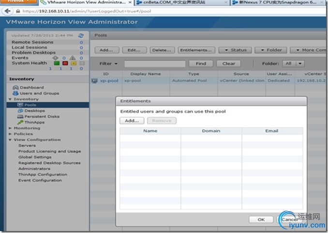This screenshot has height=233, width=328.
Task: Confirm the Entitlements dialog with OK
Action: [x=261, y=219]
